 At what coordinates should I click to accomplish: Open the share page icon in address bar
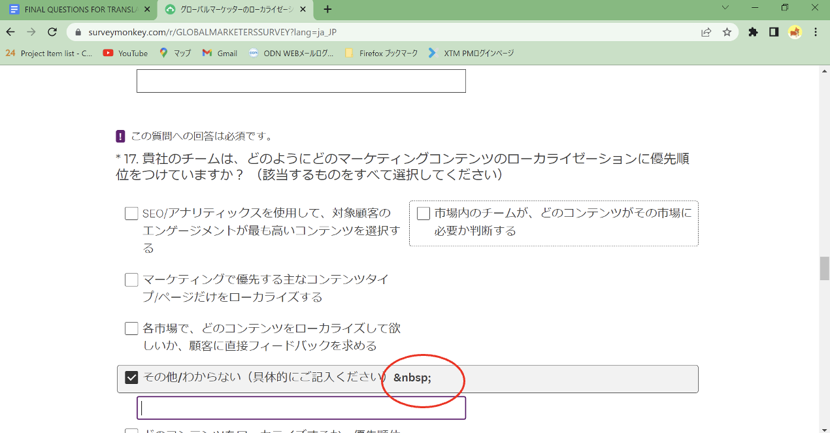[706, 32]
